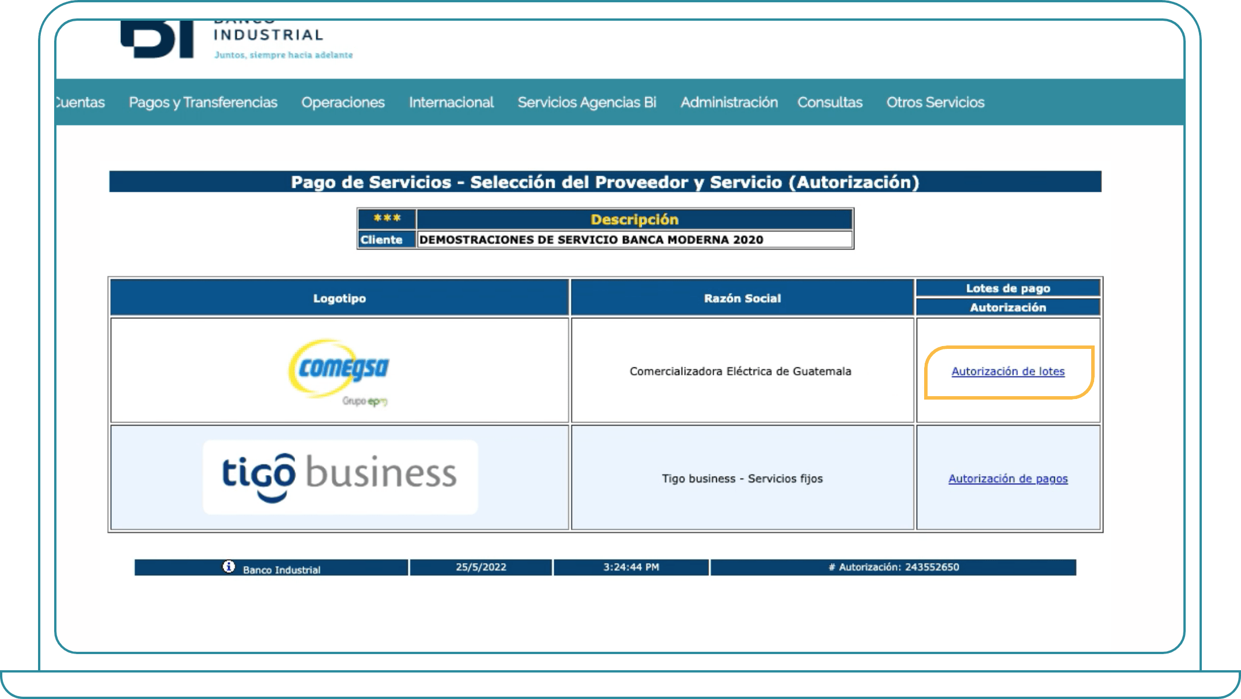The width and height of the screenshot is (1241, 699).
Task: Click Autorización de lotes link
Action: [x=1008, y=371]
